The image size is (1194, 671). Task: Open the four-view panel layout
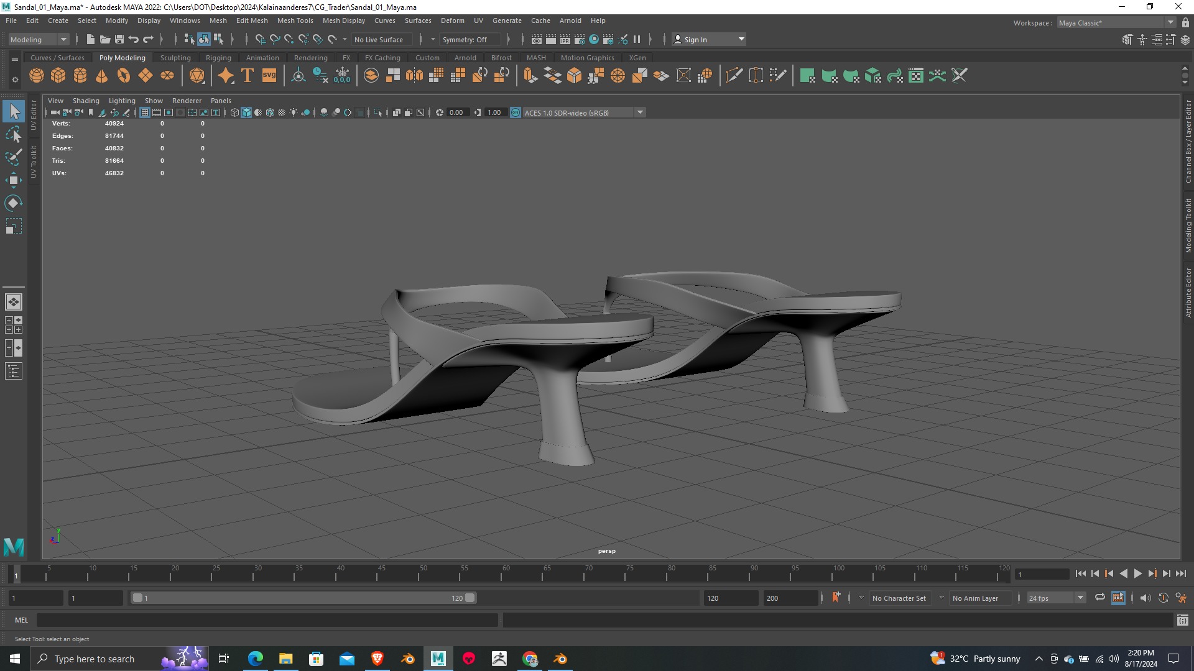14,325
